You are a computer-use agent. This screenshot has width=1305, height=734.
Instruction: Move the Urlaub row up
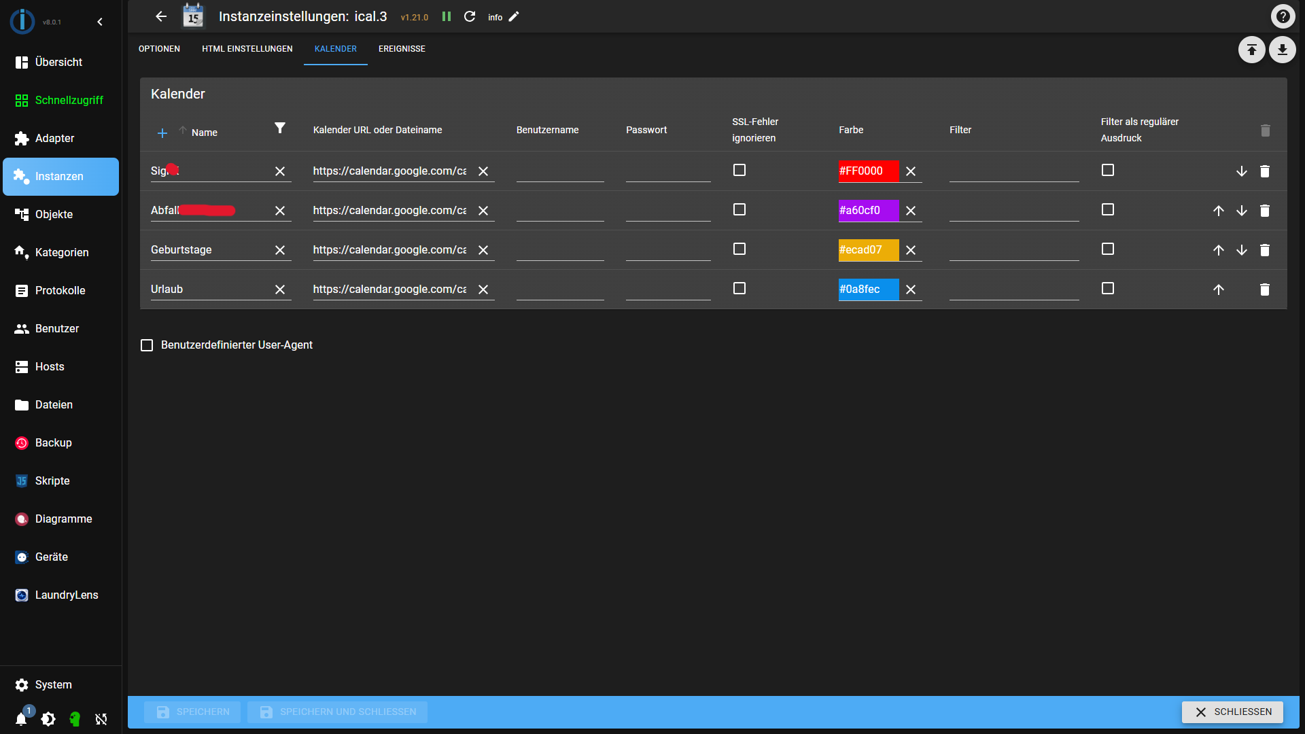[1219, 290]
